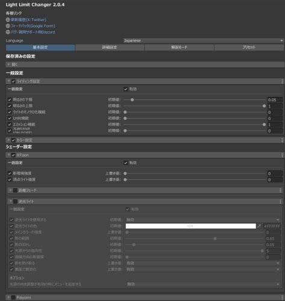Switch to the preset tab
285x301 pixels.
pyautogui.click(x=249, y=48)
